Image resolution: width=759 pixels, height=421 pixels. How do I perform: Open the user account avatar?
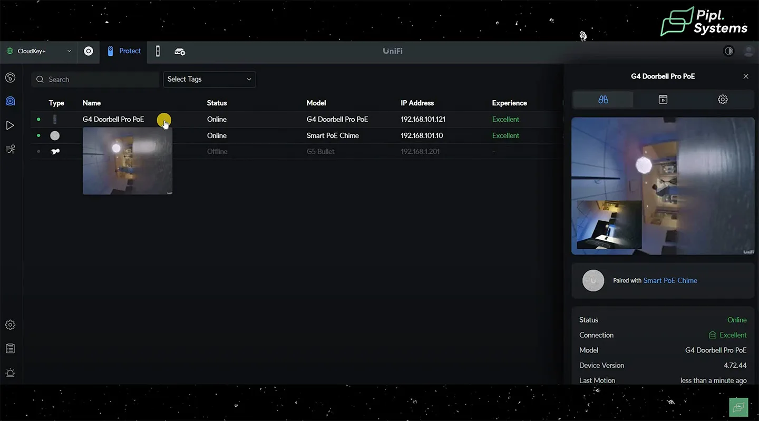748,51
